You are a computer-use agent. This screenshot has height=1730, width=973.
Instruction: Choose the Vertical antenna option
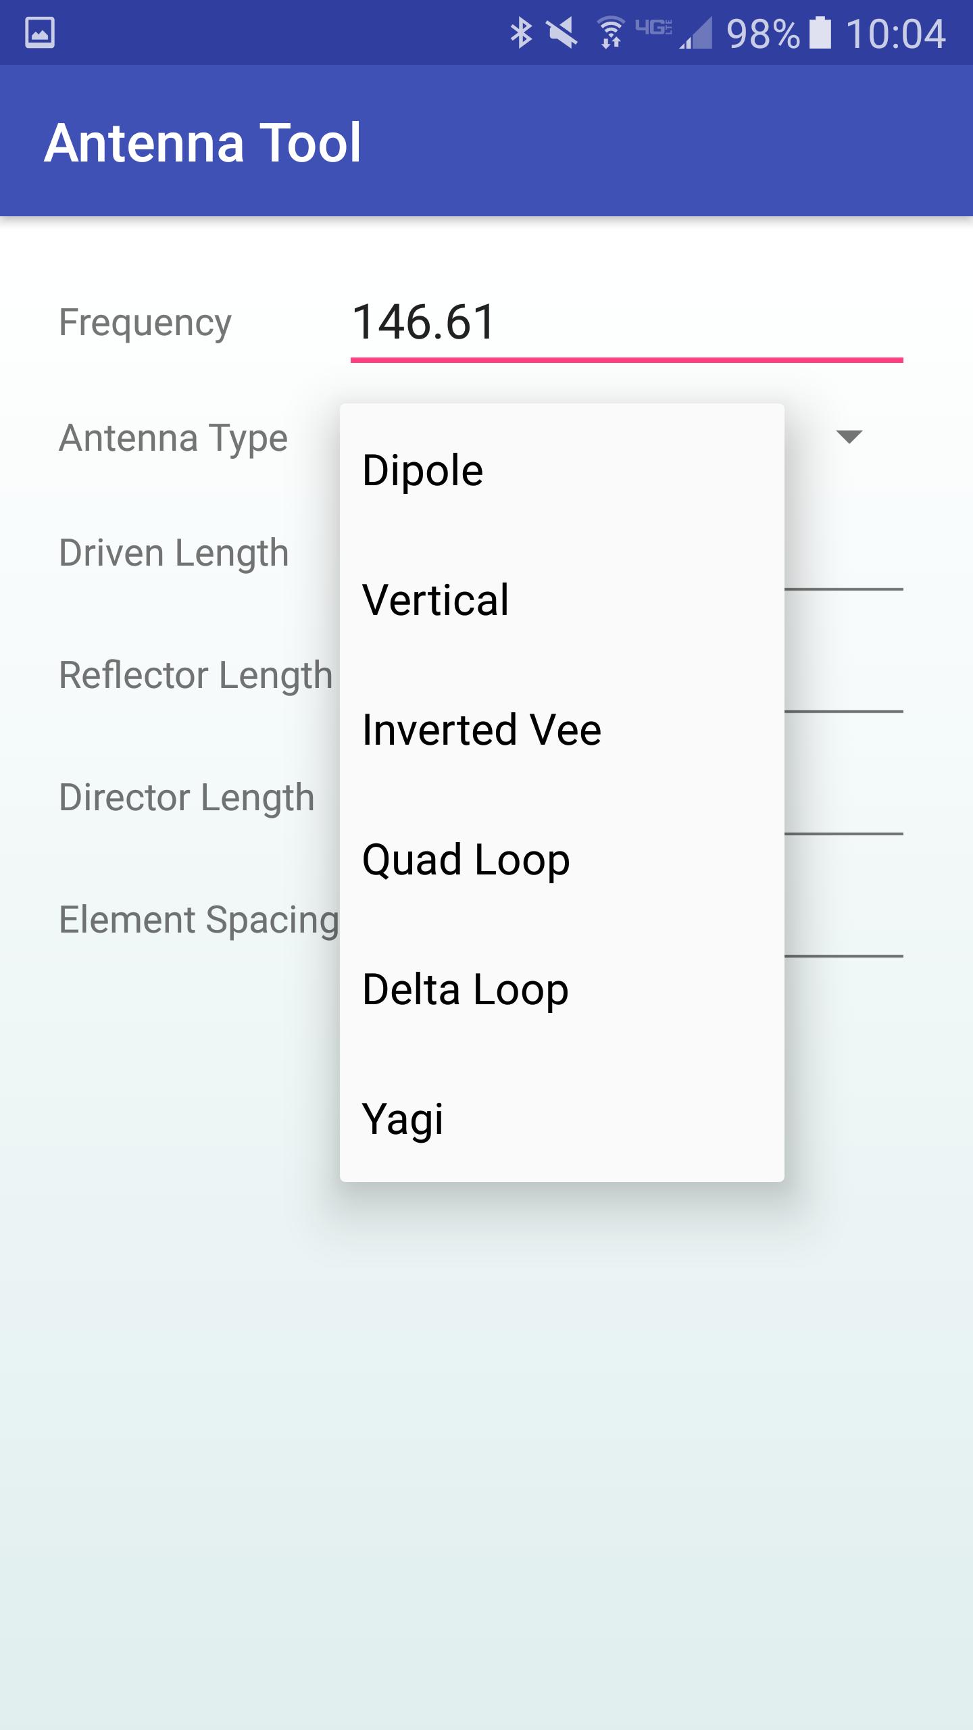pyautogui.click(x=562, y=599)
